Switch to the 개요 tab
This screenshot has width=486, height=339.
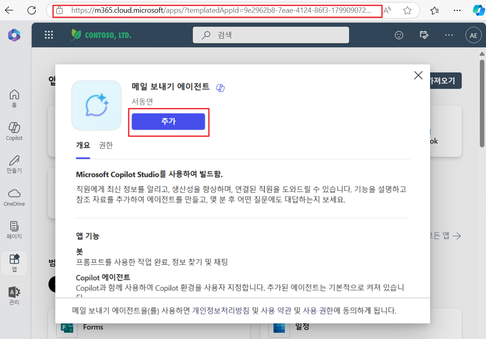pos(83,145)
